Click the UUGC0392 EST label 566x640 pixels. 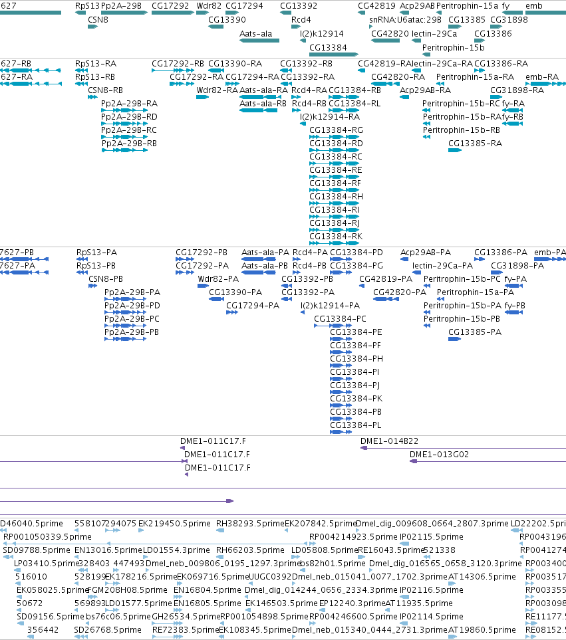pos(270,577)
